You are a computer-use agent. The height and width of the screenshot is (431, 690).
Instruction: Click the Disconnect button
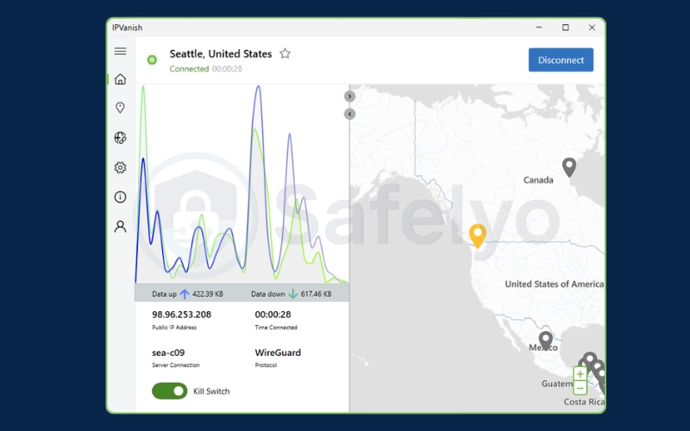coord(561,59)
